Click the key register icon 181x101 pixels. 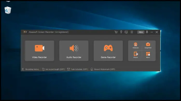point(121,32)
